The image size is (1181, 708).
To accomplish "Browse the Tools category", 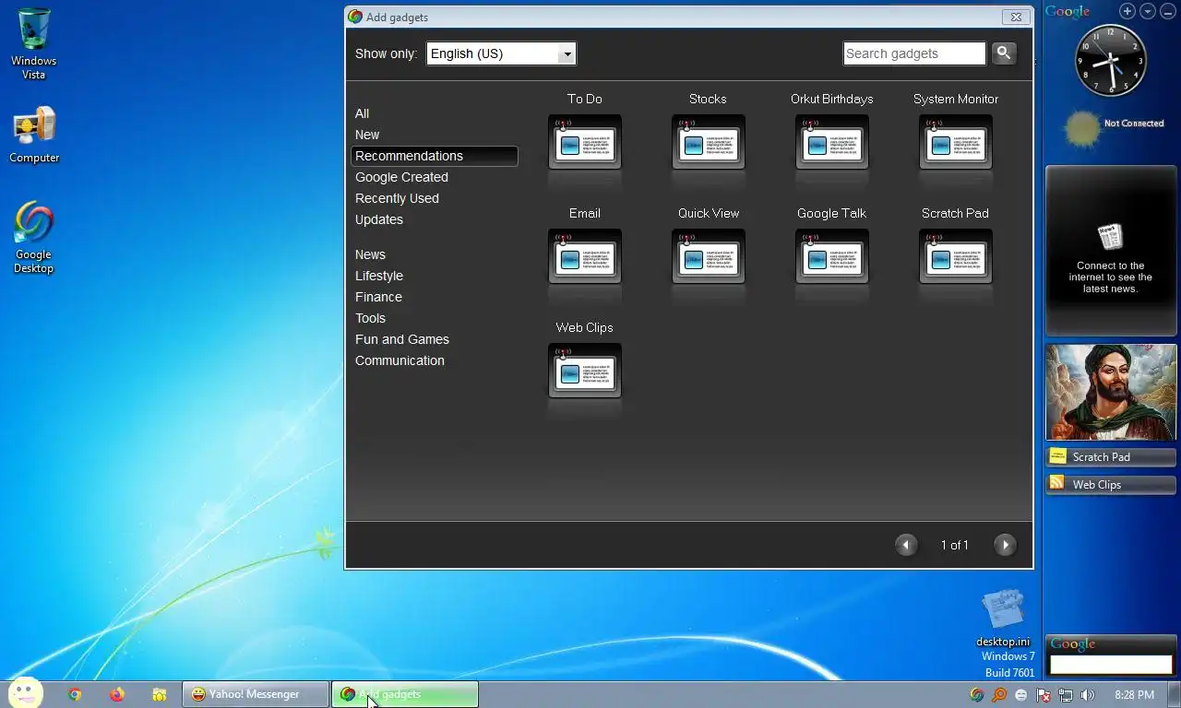I will (370, 318).
